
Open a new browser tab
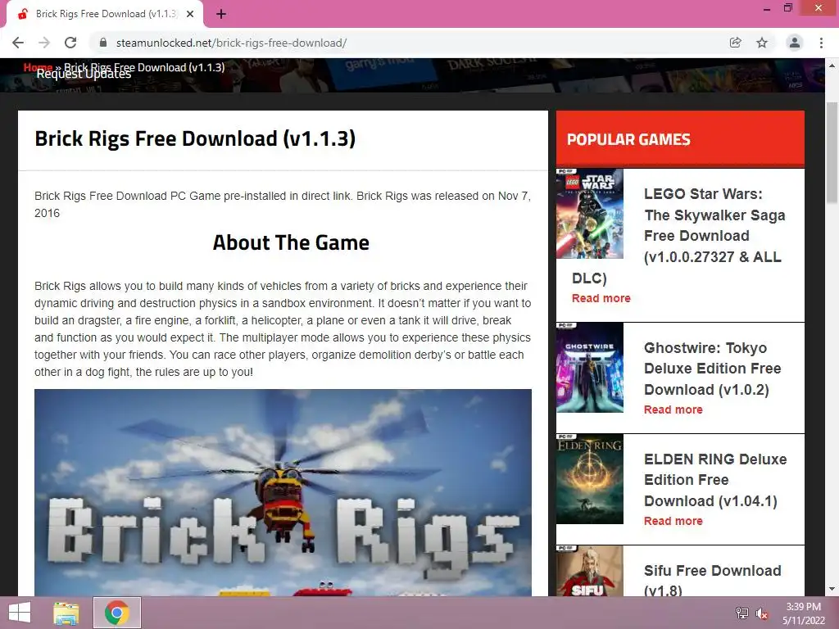(221, 14)
